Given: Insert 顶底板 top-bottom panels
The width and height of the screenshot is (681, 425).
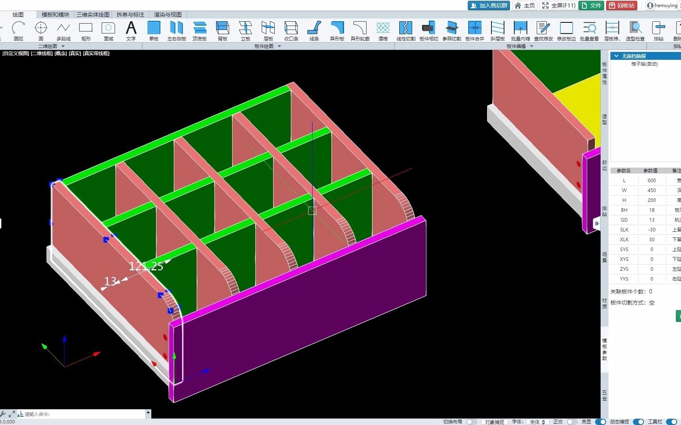Looking at the screenshot, I should [x=200, y=31].
